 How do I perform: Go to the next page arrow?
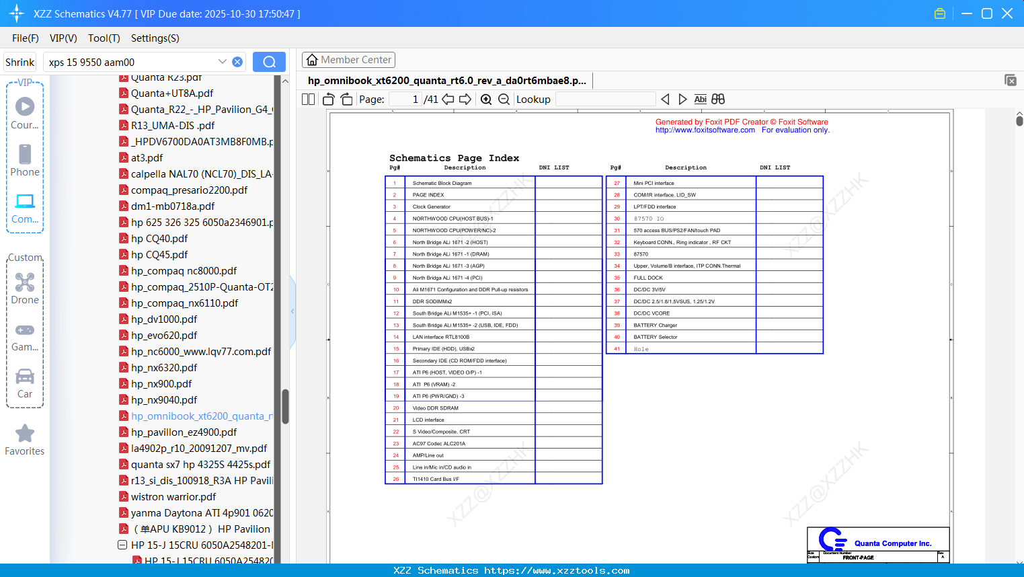click(465, 99)
